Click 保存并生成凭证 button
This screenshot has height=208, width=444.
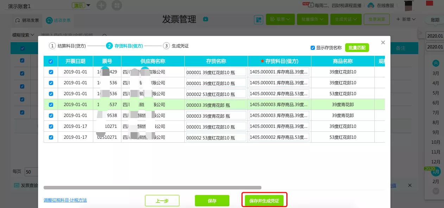click(x=264, y=201)
